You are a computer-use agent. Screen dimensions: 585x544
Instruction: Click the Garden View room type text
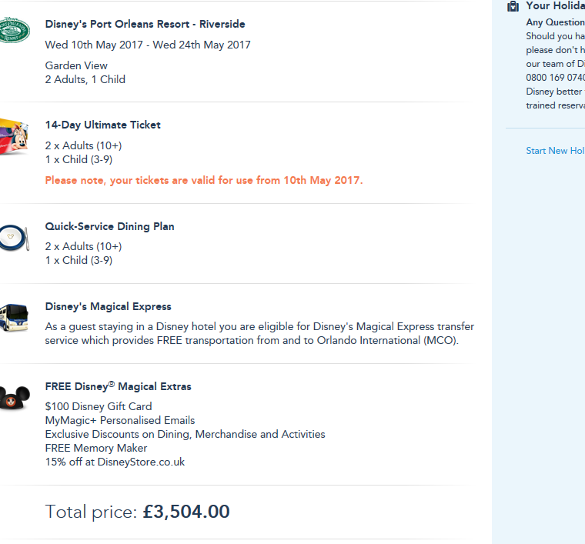(76, 65)
